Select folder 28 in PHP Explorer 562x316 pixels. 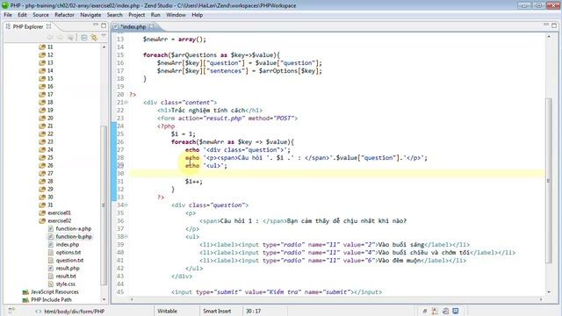click(x=46, y=181)
